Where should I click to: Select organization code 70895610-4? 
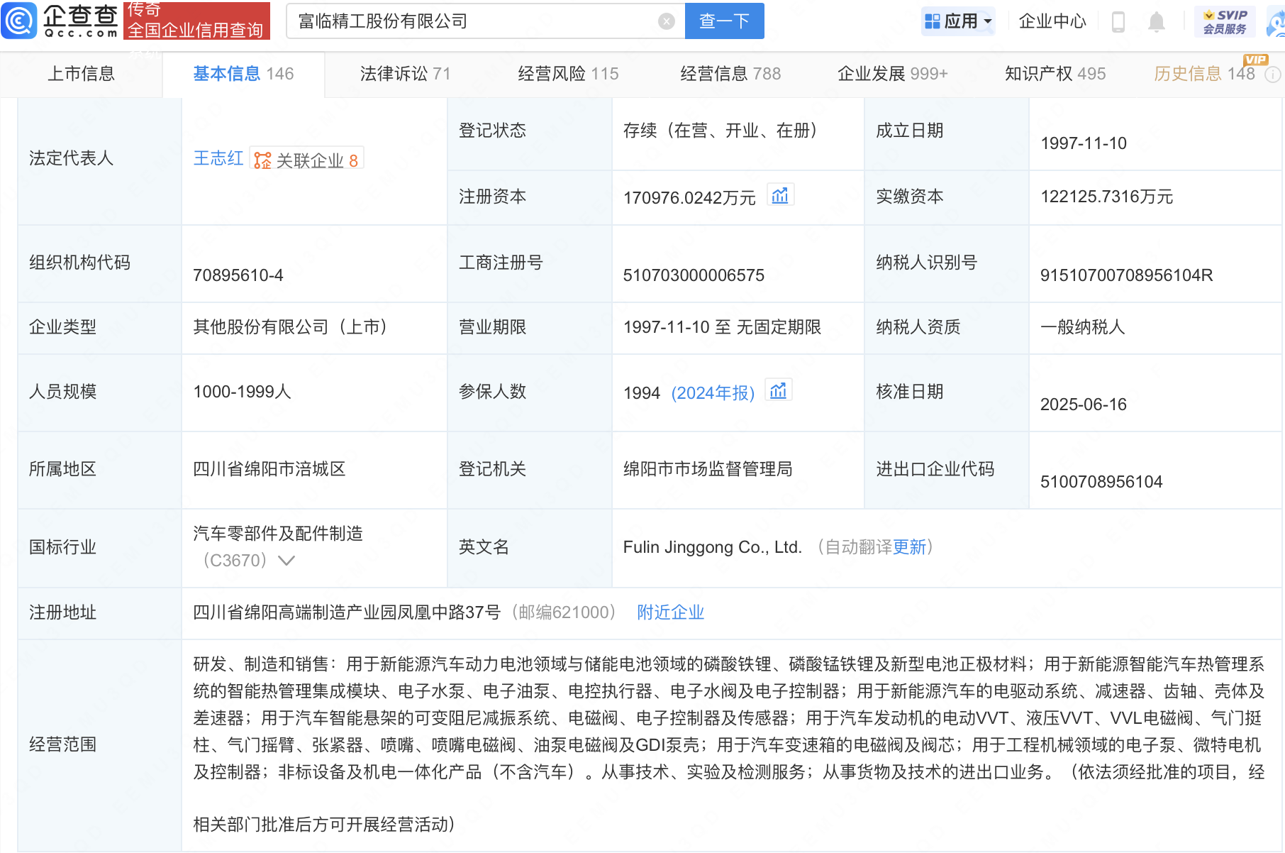(x=238, y=275)
